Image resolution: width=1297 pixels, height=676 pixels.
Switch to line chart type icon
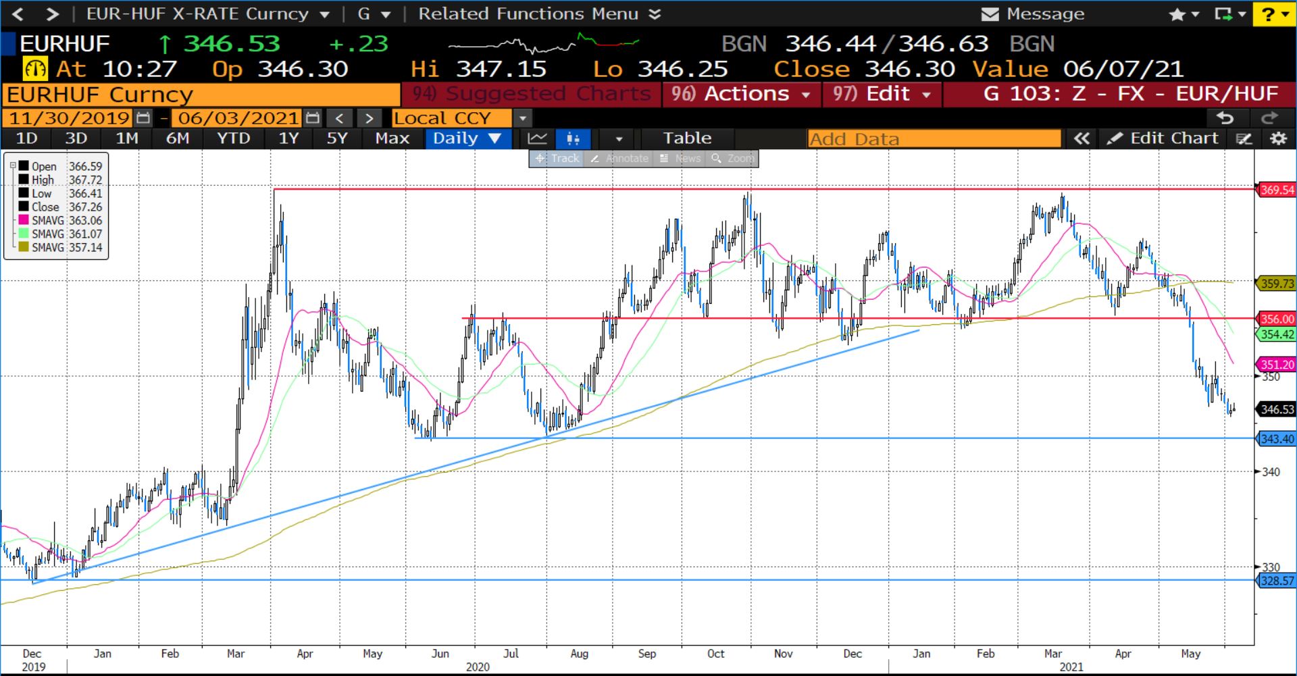[538, 138]
